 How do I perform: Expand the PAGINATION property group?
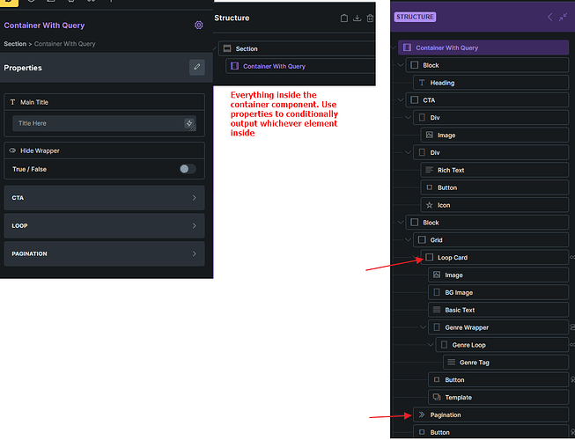[104, 254]
